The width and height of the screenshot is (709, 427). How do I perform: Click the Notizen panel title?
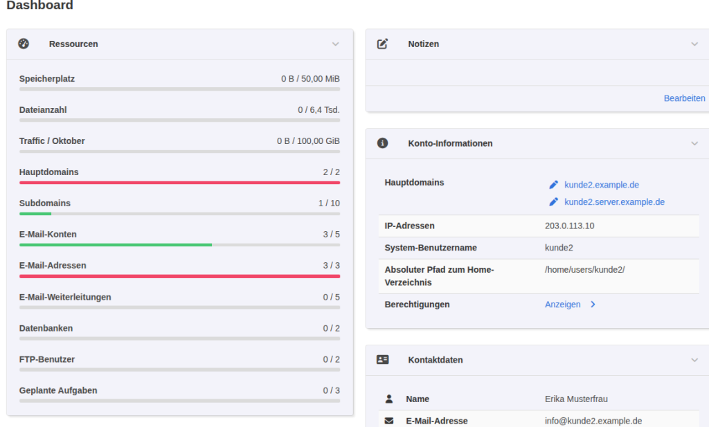click(x=423, y=44)
